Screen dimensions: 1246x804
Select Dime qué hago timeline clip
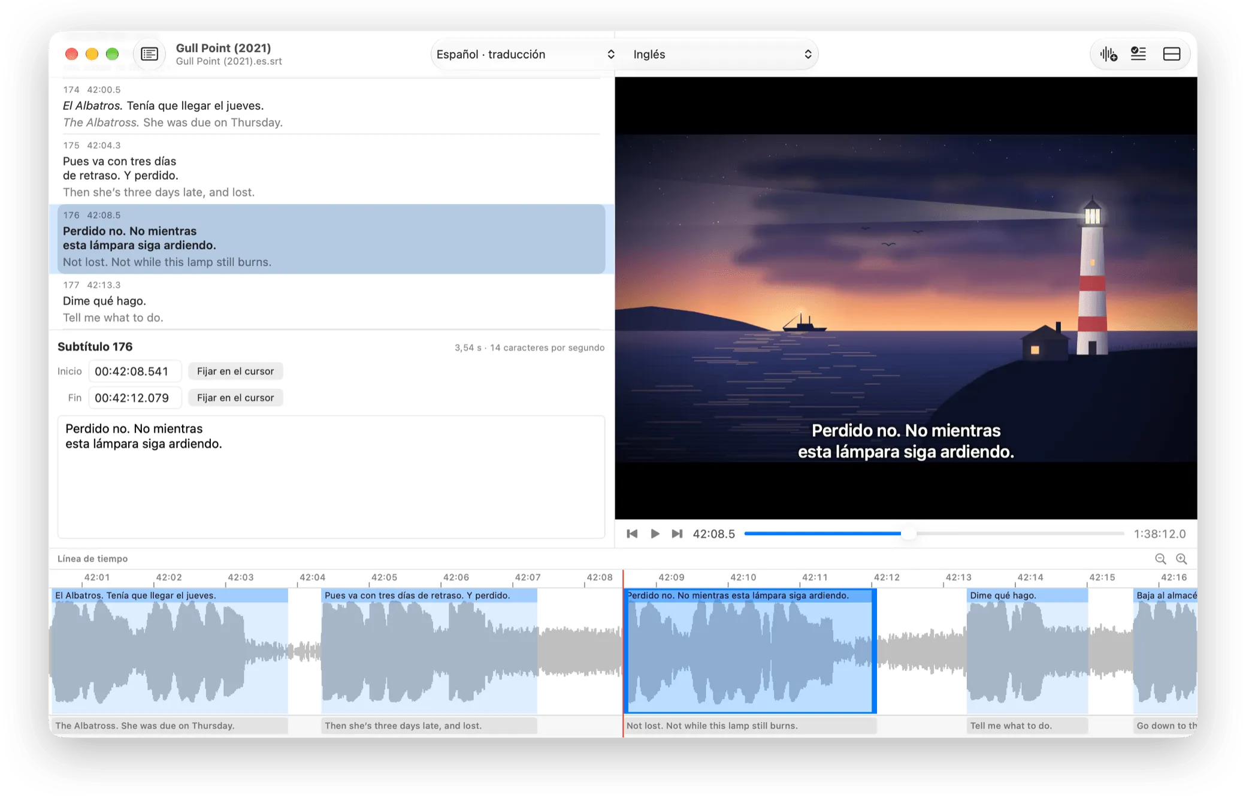tap(1027, 651)
